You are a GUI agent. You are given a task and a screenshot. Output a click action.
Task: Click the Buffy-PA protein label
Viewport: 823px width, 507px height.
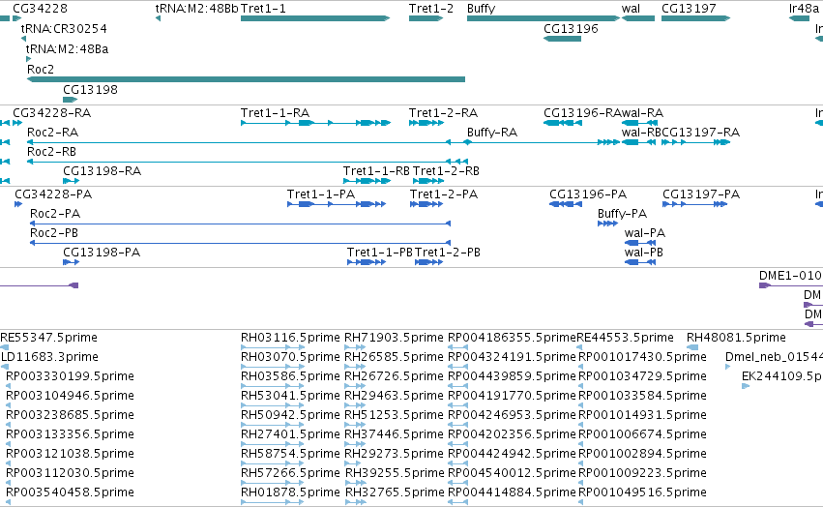(x=622, y=214)
